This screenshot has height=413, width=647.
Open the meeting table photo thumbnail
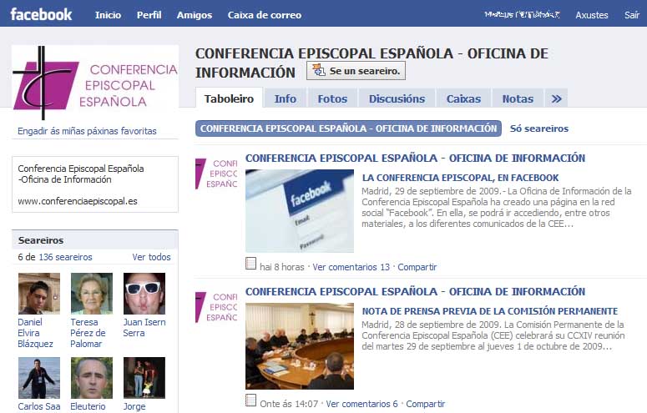(300, 346)
